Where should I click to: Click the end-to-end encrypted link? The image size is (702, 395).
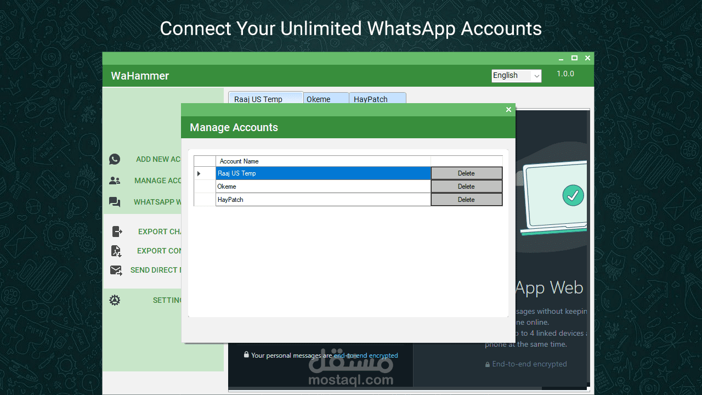tap(366, 356)
